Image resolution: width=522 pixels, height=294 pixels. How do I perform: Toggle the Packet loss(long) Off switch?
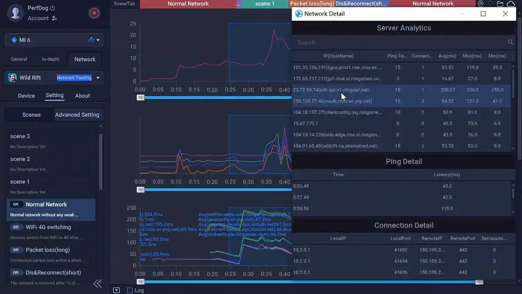(x=16, y=250)
